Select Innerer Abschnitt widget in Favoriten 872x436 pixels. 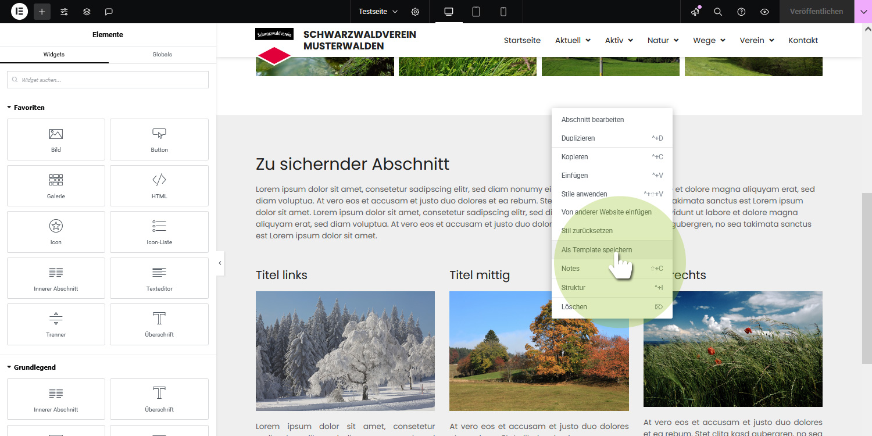tap(56, 278)
